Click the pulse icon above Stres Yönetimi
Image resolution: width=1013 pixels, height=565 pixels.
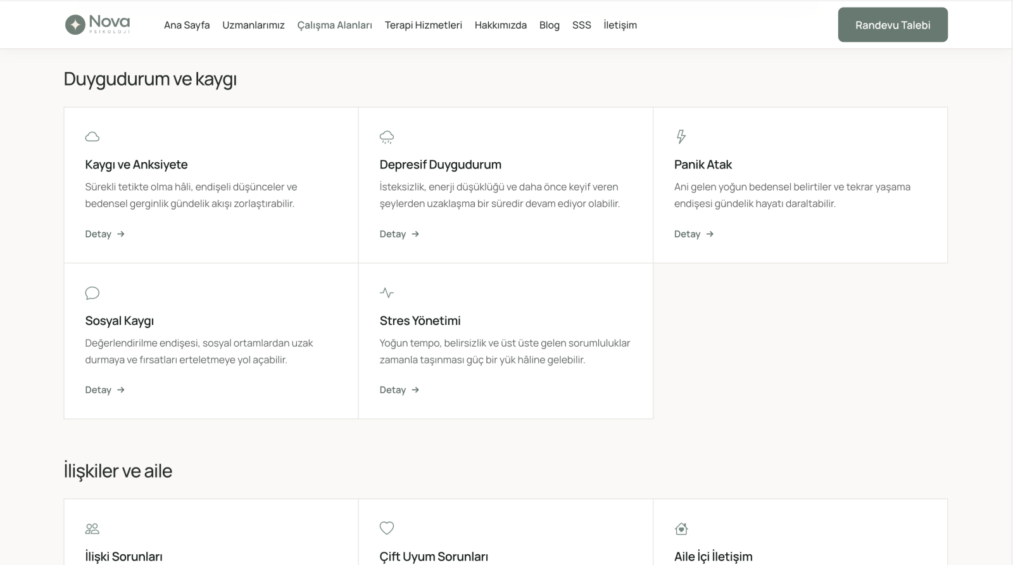(x=387, y=293)
